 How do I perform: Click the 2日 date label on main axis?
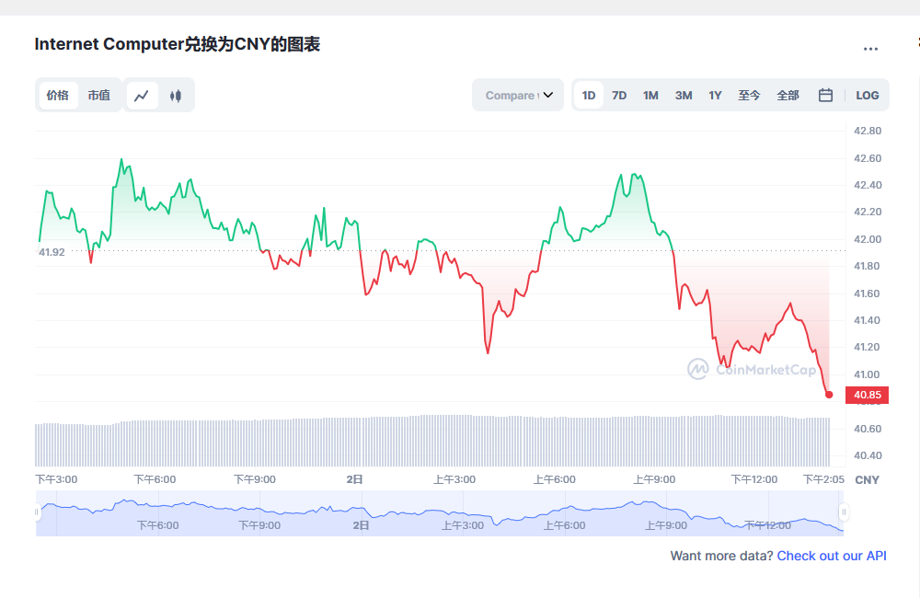(354, 479)
